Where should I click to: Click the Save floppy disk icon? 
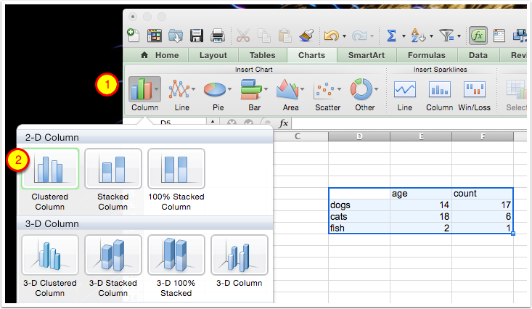click(196, 35)
